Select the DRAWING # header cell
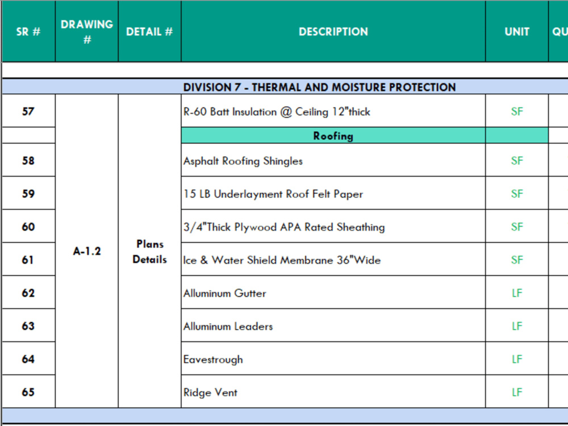This screenshot has height=426, width=568. (x=87, y=31)
